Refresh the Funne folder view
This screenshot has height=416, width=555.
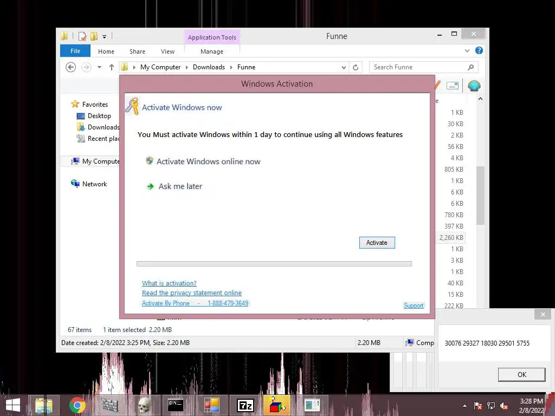tap(356, 67)
